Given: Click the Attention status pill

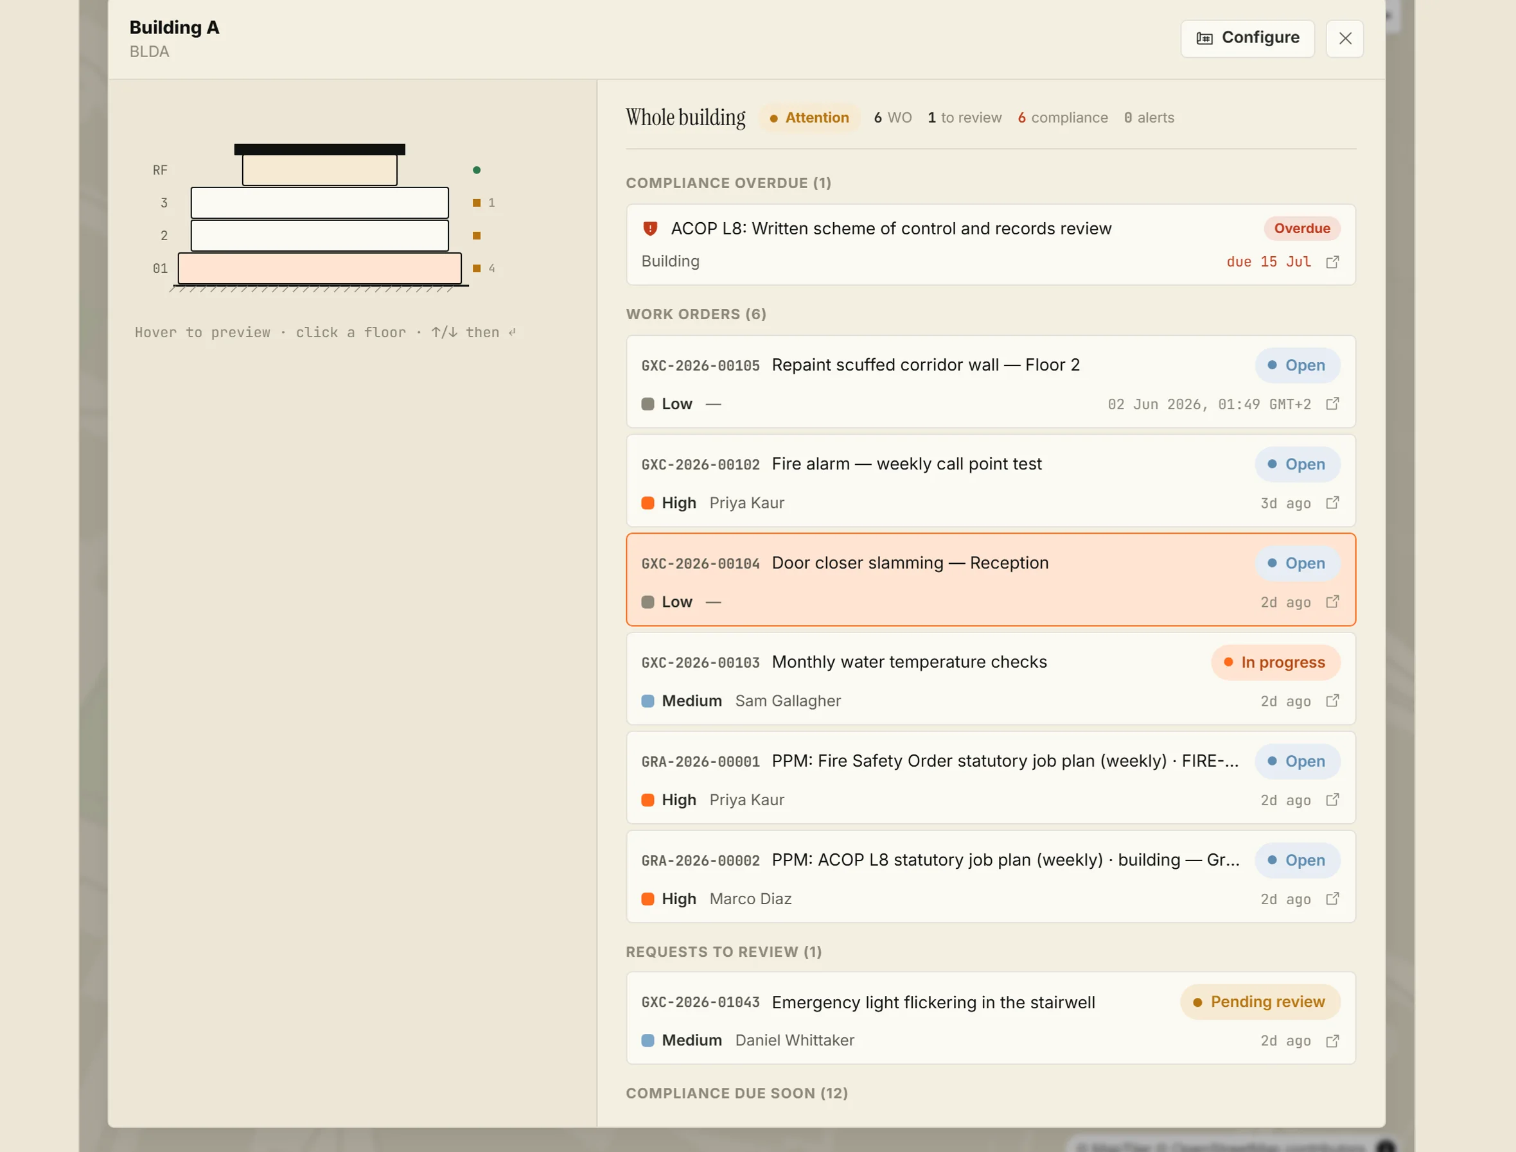Looking at the screenshot, I should click(x=809, y=118).
